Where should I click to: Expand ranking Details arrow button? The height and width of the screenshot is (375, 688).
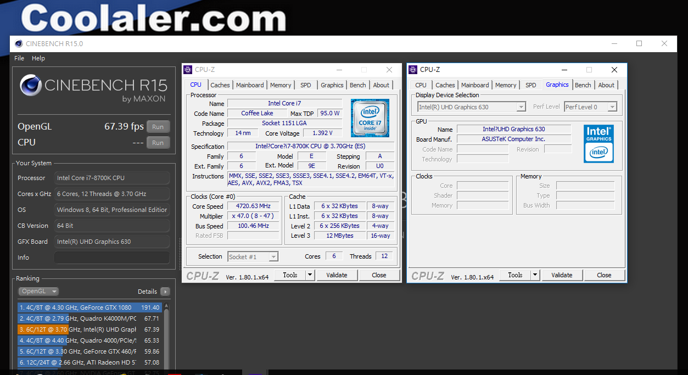(165, 292)
